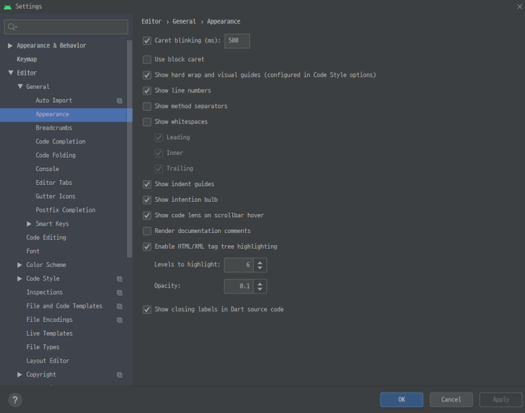
Task: Enable Render documentation comments
Action: [147, 231]
